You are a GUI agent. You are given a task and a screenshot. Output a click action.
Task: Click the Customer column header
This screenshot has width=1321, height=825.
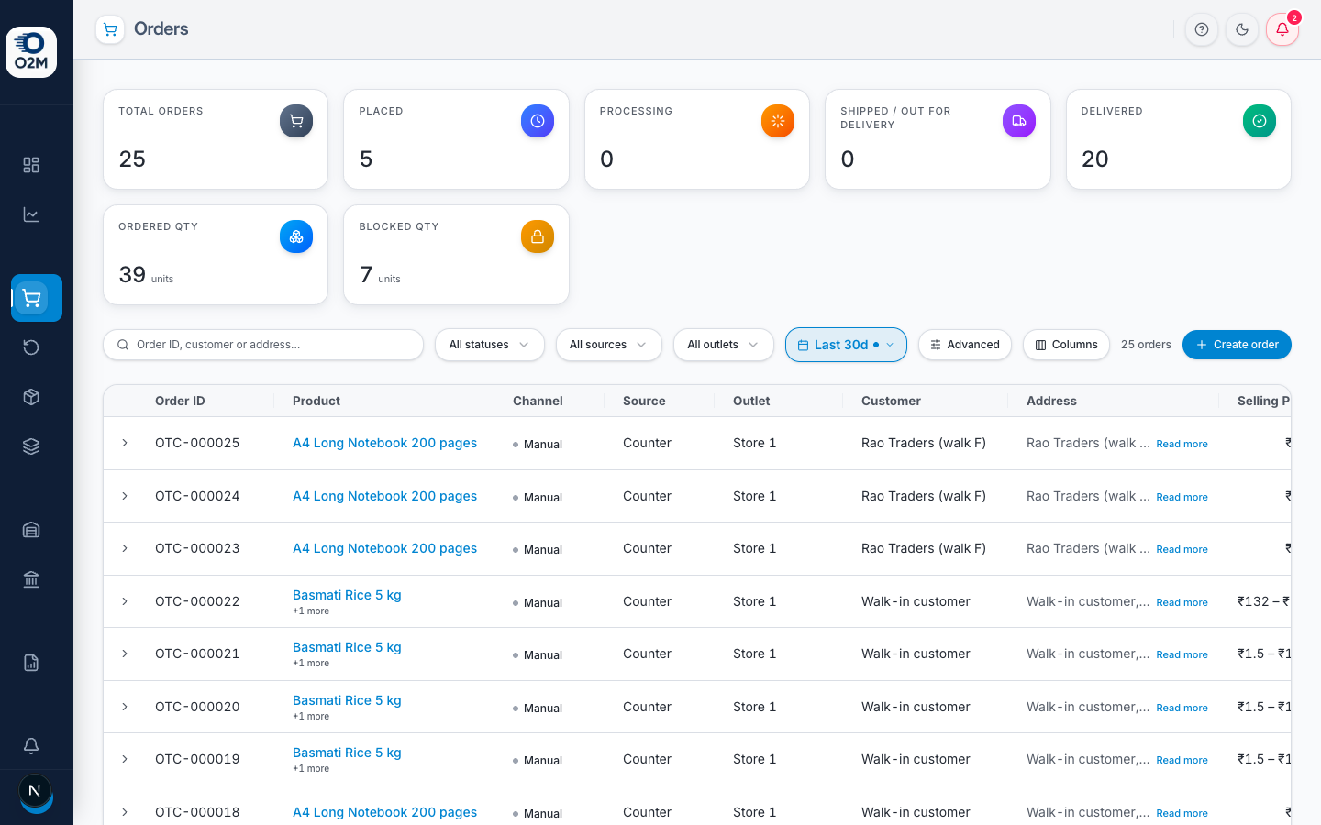[x=891, y=401]
